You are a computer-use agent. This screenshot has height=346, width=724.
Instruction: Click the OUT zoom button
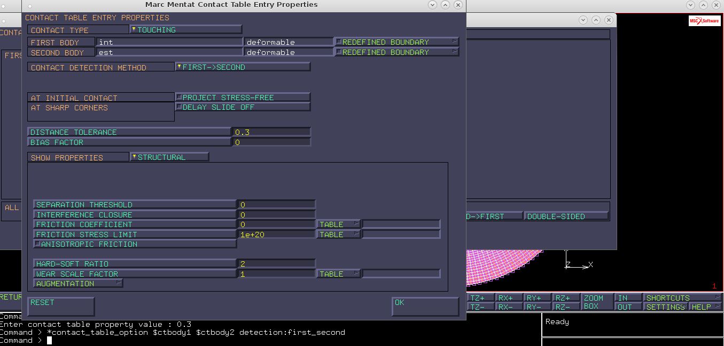(628, 307)
